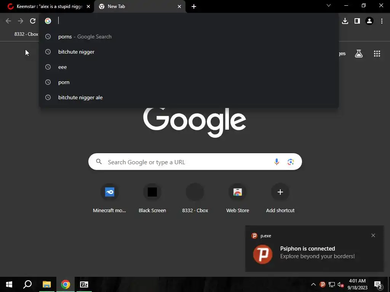Image resolution: width=390 pixels, height=292 pixels.
Task: Open network icon in system tray
Action: (332, 284)
